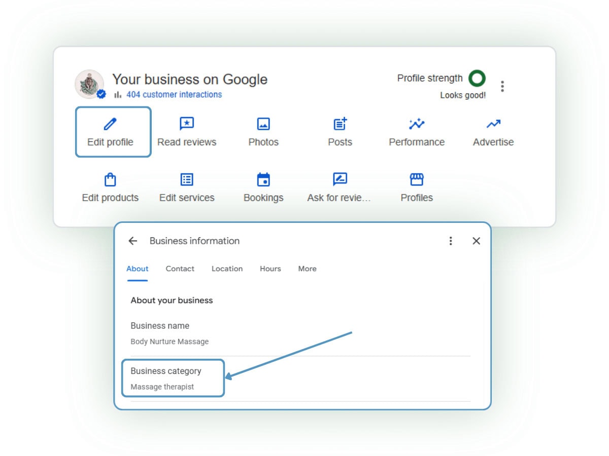Open three-dot menu beside Profile strength
Viewport: 609px width, 456px height.
(x=502, y=86)
